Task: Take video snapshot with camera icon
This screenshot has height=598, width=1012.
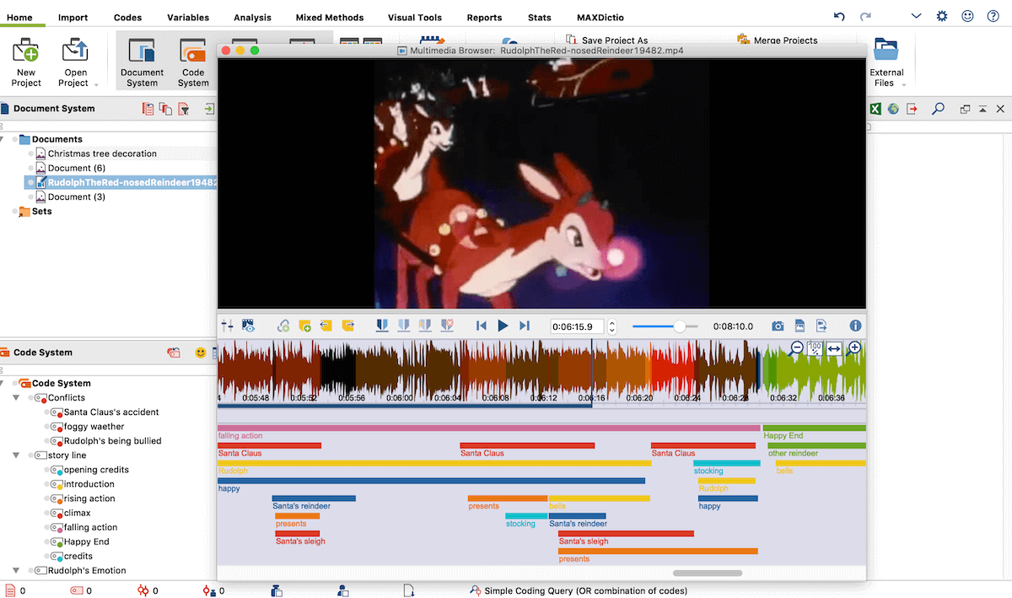Action: (x=778, y=326)
